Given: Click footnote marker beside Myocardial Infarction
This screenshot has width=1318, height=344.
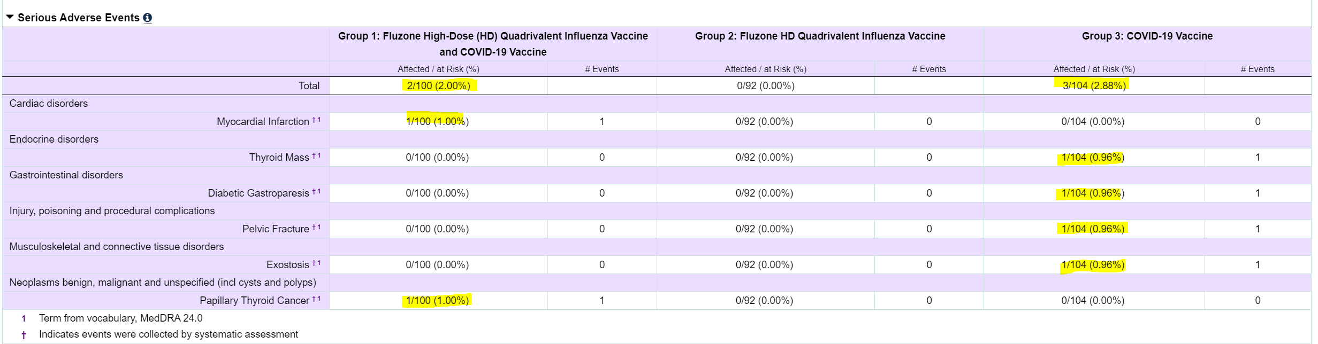Looking at the screenshot, I should [316, 120].
